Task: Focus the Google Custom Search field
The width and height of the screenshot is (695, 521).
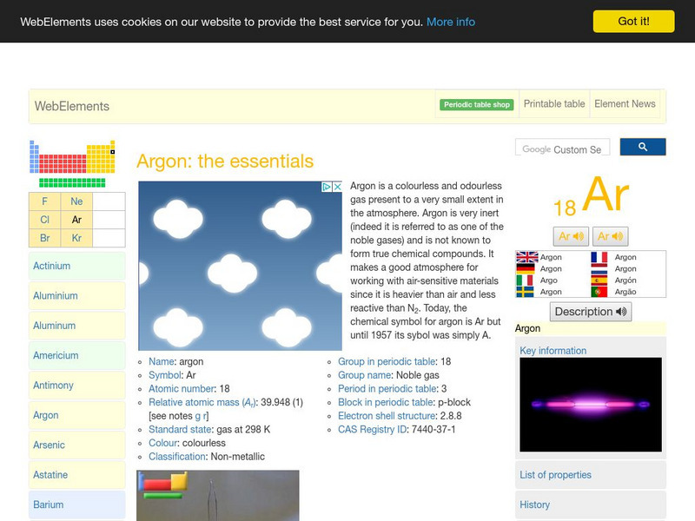Action: (562, 148)
